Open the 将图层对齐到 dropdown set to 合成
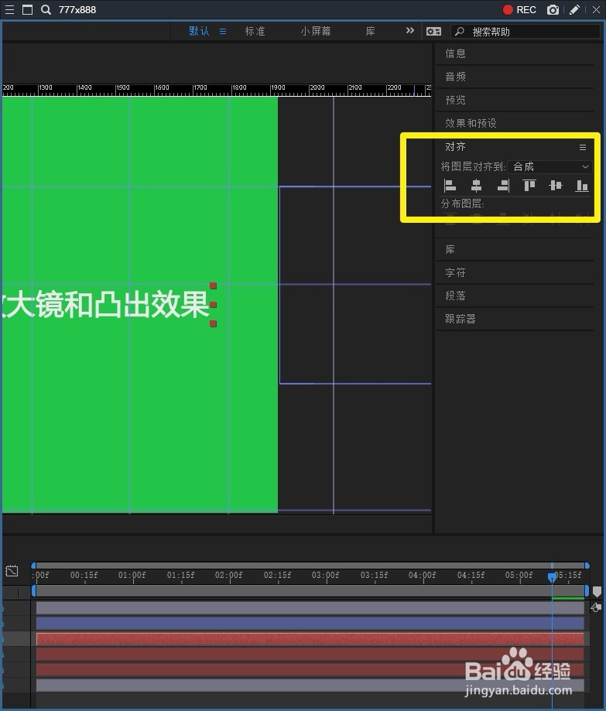 click(x=550, y=167)
